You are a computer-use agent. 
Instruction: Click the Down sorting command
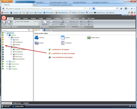tap(83, 24)
